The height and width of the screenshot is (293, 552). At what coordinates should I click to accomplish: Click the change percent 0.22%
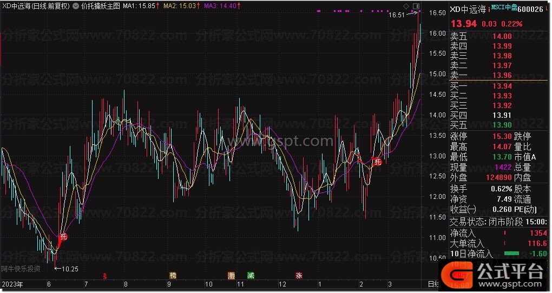click(512, 24)
